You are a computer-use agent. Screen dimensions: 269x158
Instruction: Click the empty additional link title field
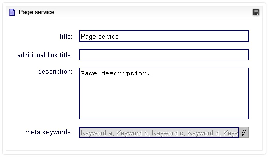pyautogui.click(x=164, y=55)
